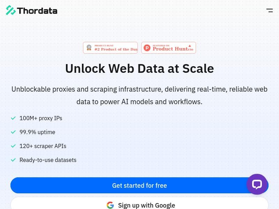Open the live chat bubble
279x209 pixels.
tap(257, 184)
